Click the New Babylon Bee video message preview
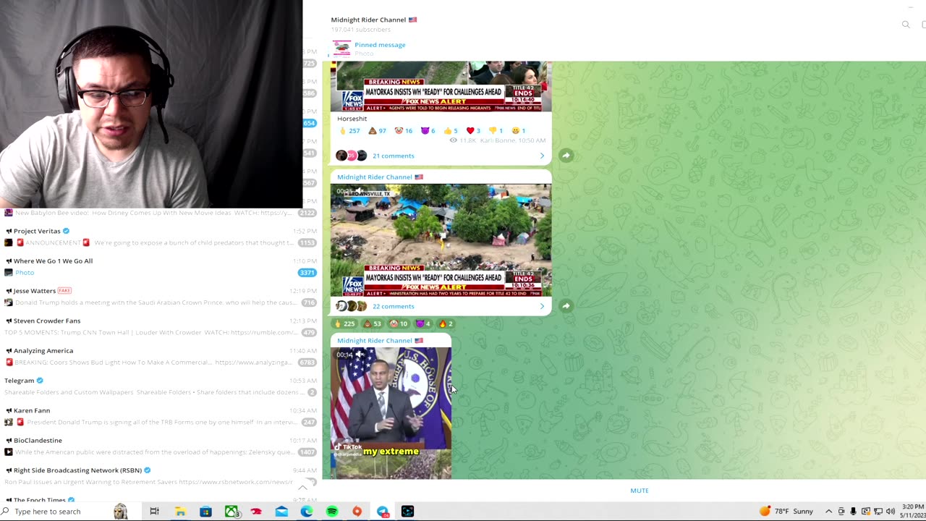 (153, 213)
